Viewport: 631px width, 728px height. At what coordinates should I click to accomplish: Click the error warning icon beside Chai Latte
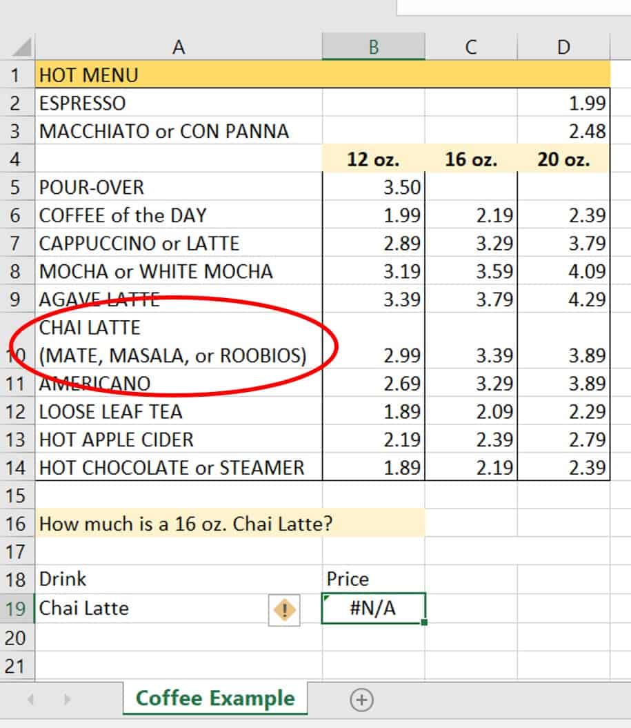click(284, 610)
